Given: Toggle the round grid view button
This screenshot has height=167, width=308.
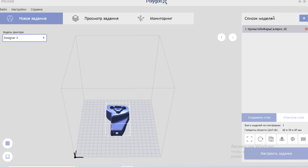Looking at the screenshot, I should pyautogui.click(x=8, y=143).
